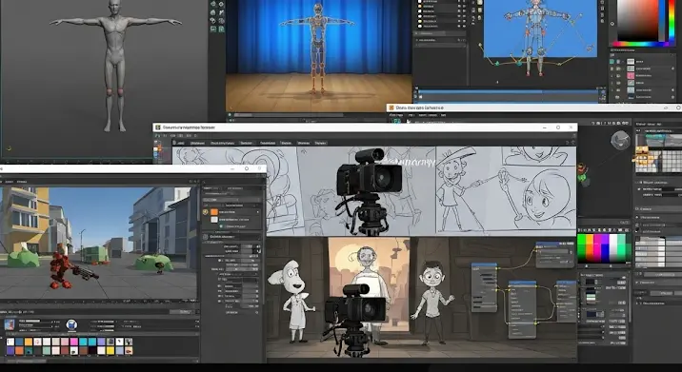Click the blue timeline bar under the rig viewport
This screenshot has height=372, width=682.
(x=508, y=91)
